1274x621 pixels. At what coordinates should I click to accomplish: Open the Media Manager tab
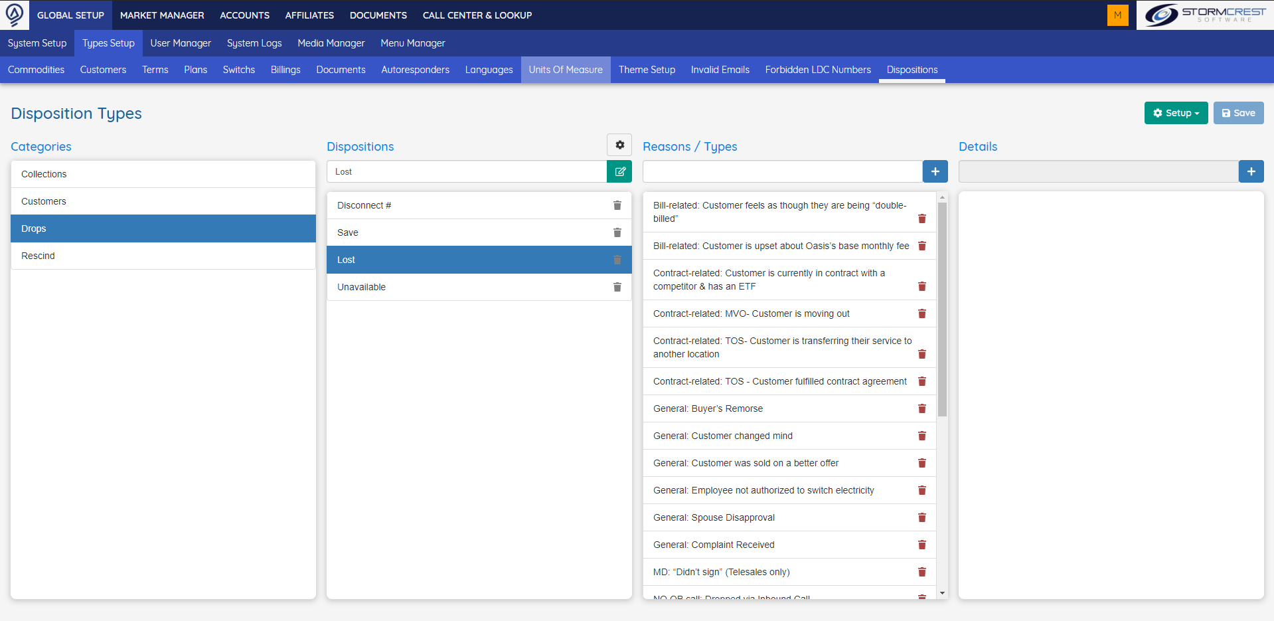click(331, 43)
